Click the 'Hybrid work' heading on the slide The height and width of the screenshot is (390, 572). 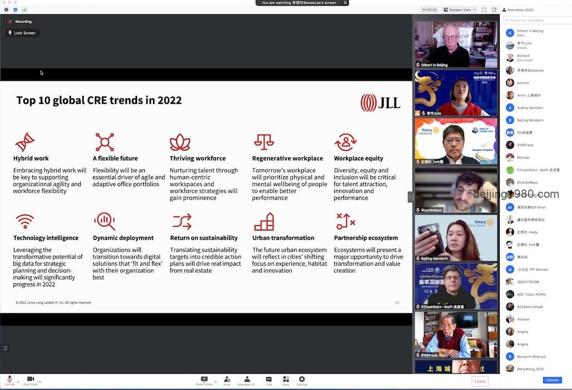pyautogui.click(x=31, y=158)
